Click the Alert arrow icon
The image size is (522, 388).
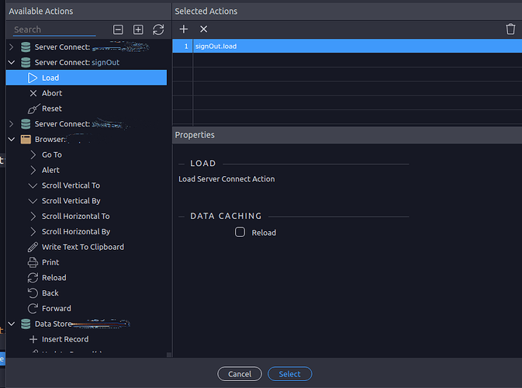coord(33,170)
